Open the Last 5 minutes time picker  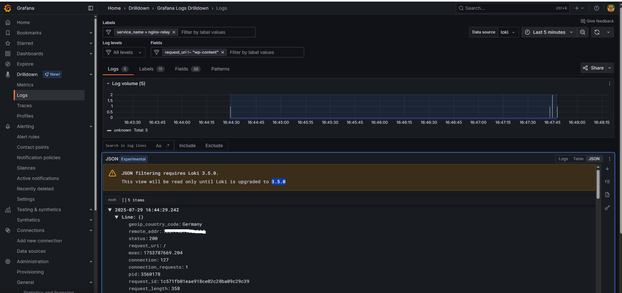click(549, 32)
